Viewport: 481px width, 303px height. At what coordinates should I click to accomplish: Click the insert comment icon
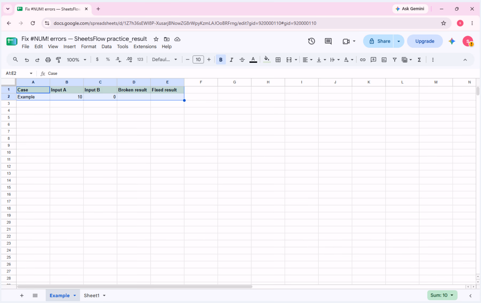click(x=373, y=60)
